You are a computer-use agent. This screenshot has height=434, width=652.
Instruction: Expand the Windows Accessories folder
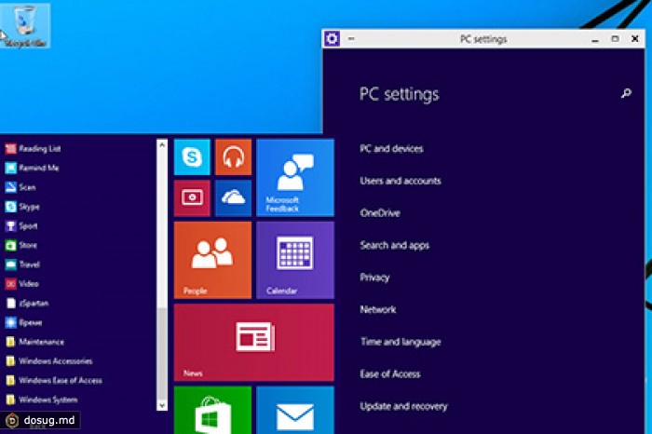[48, 360]
